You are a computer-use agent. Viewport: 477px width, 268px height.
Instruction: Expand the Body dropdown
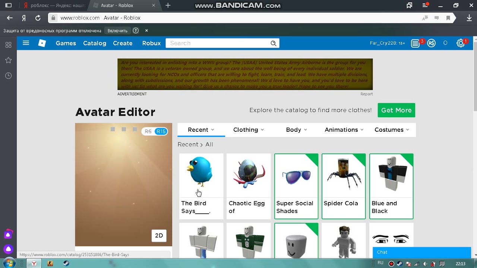(x=296, y=130)
